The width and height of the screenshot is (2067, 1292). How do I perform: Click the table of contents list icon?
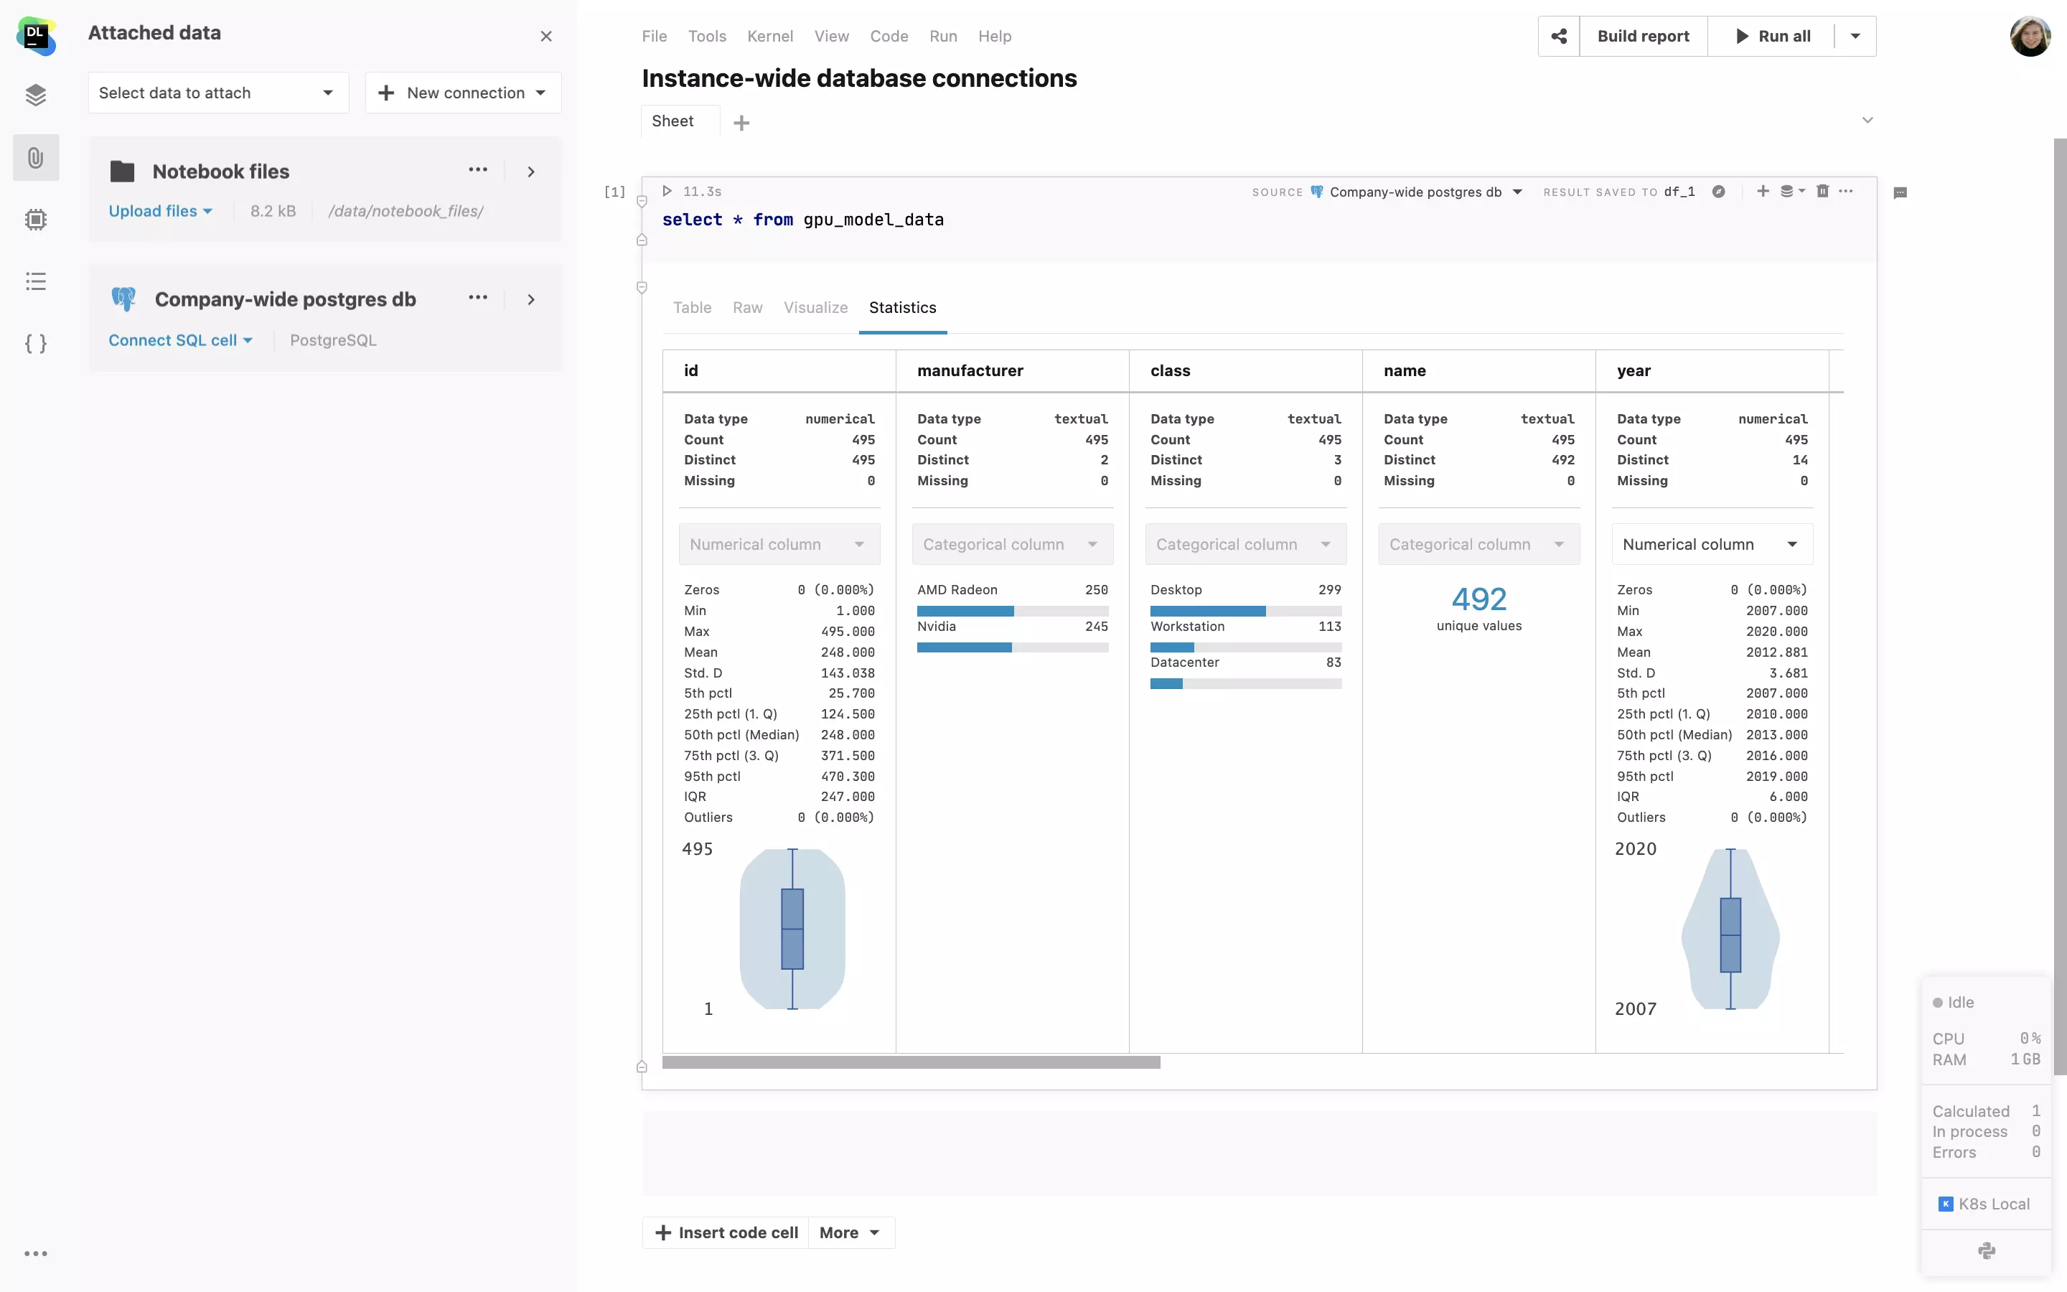35,281
